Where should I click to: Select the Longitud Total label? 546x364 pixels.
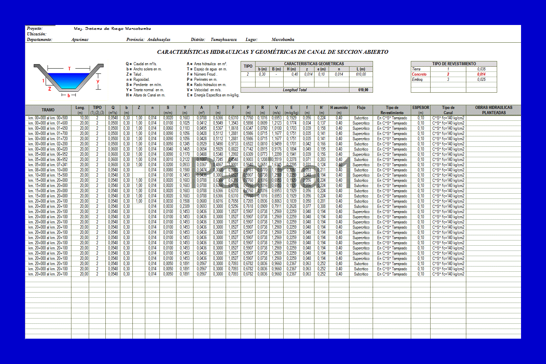295,90
